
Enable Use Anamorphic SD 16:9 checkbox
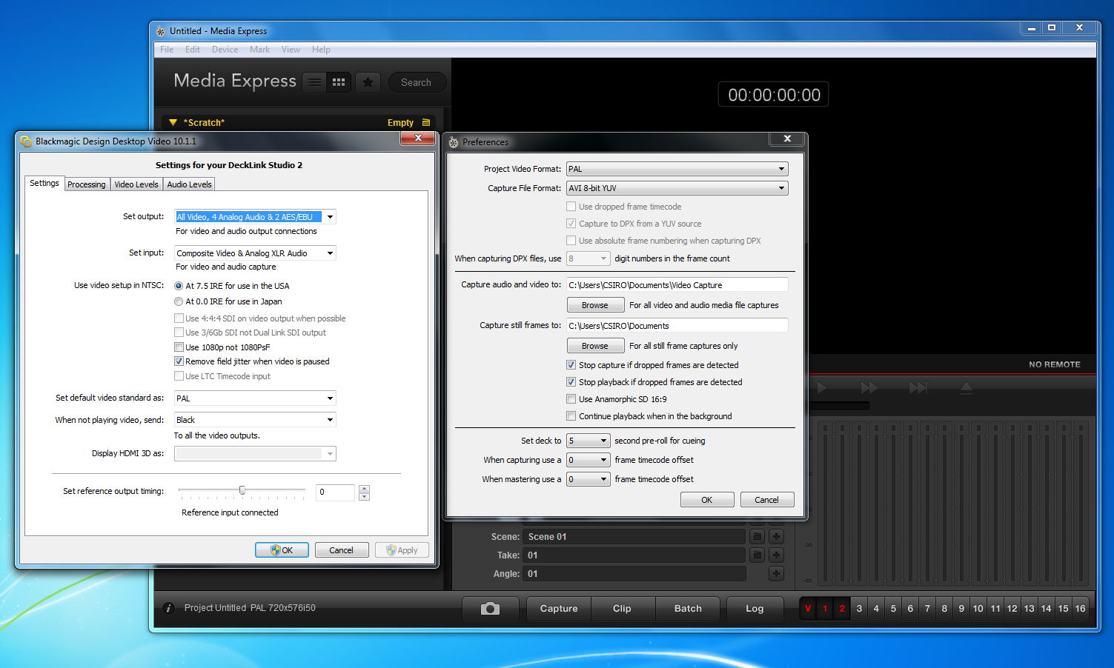pos(571,399)
